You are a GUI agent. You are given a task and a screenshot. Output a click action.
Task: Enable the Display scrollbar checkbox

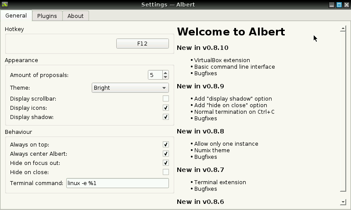point(166,98)
